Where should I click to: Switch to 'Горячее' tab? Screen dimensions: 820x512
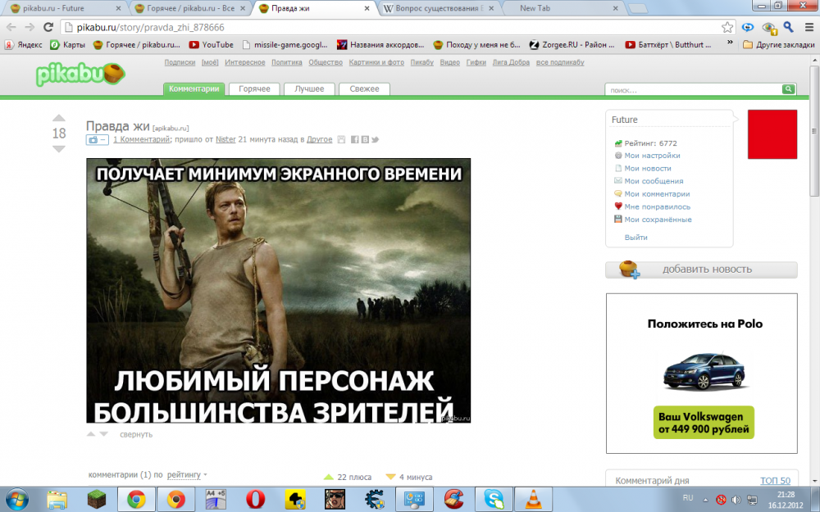(x=255, y=88)
